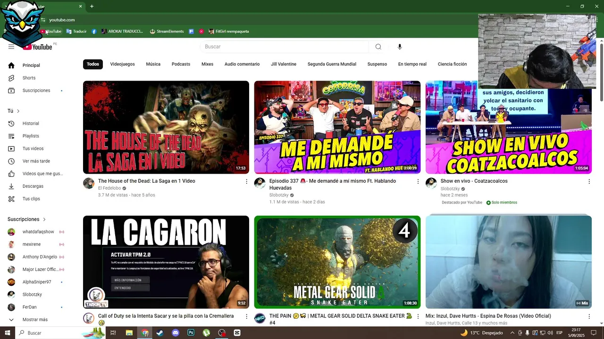Select the En tiempo real chip
The image size is (604, 339).
[412, 64]
